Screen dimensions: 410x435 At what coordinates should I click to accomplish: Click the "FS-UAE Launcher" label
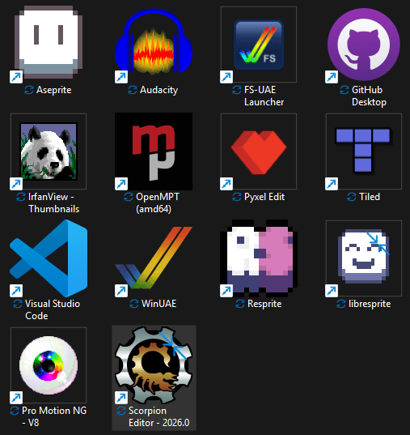(x=264, y=96)
